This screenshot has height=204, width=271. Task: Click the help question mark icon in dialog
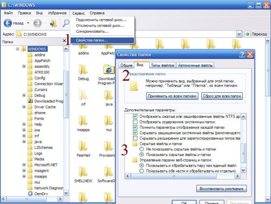pyautogui.click(x=242, y=55)
